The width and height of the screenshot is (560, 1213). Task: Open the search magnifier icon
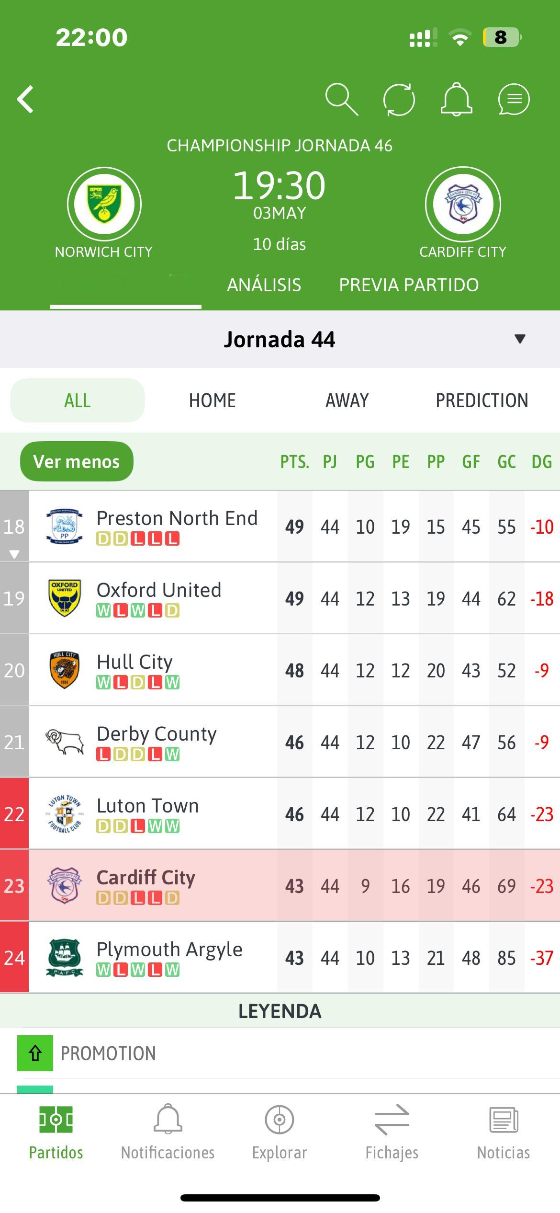(x=341, y=99)
